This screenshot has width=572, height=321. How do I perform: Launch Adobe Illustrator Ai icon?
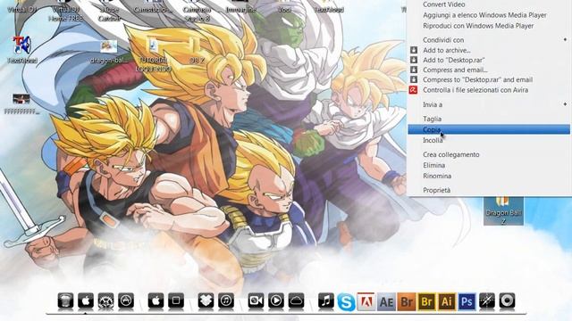pyautogui.click(x=447, y=301)
